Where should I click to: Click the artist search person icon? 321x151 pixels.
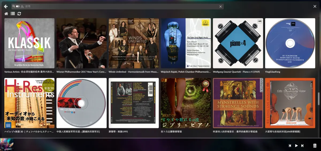22,6
